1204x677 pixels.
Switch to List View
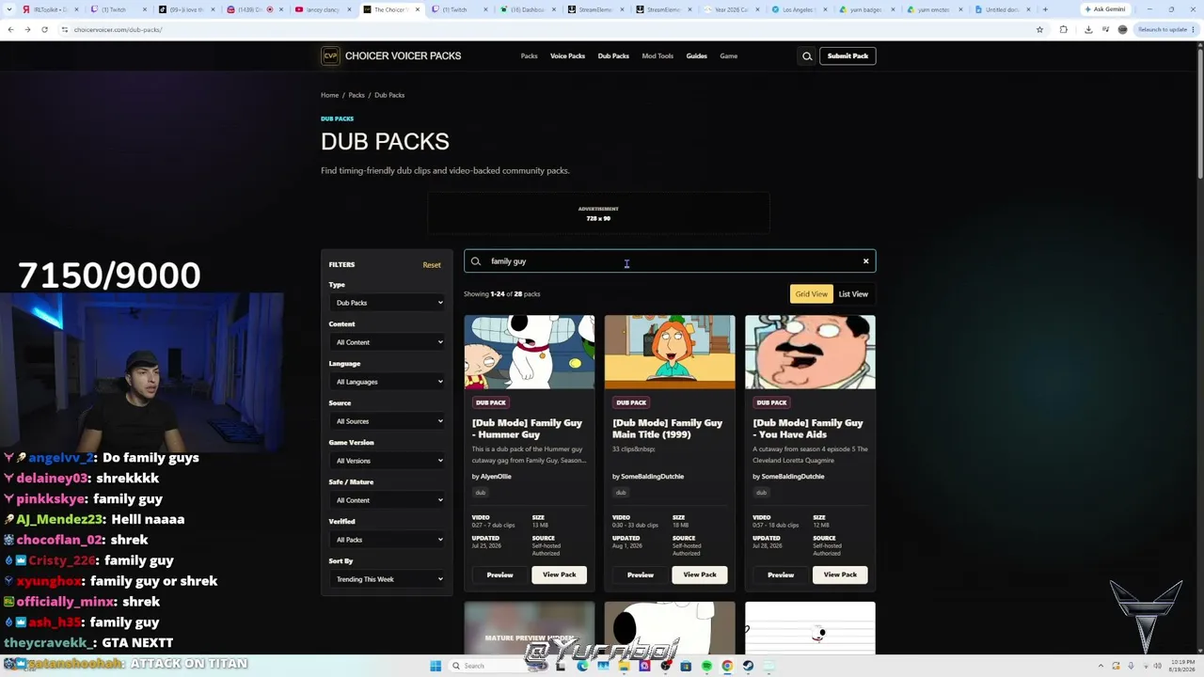click(853, 294)
